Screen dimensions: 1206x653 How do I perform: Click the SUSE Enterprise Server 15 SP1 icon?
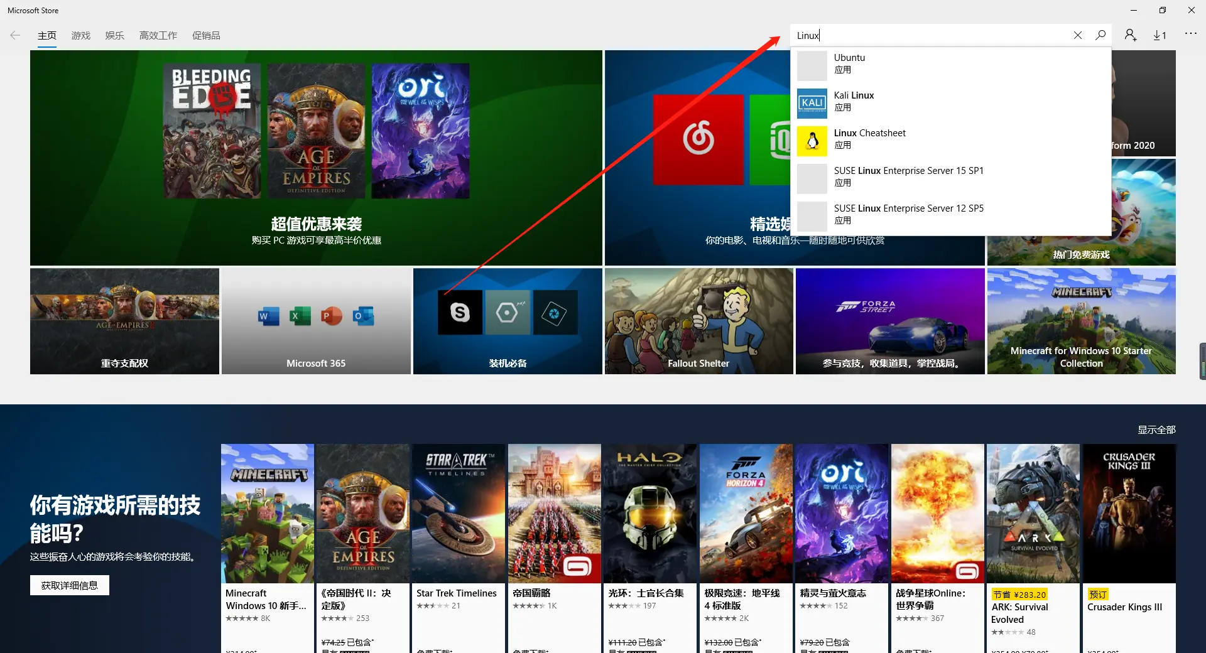(812, 178)
